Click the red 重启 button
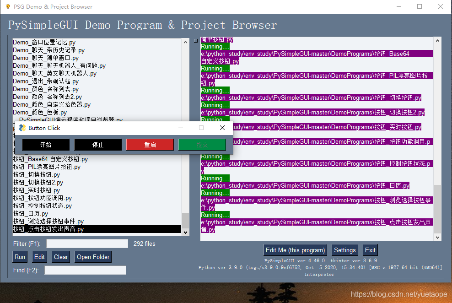 (x=150, y=145)
